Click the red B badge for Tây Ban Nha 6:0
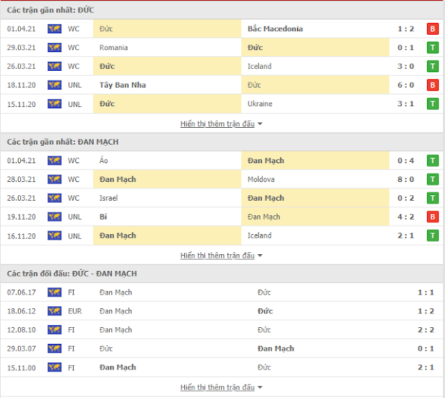Viewport: 445px width, 398px height. (432, 85)
